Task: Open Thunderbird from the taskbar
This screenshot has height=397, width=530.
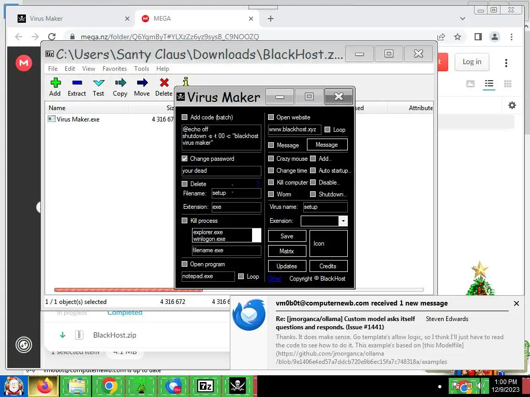Action: point(173,386)
